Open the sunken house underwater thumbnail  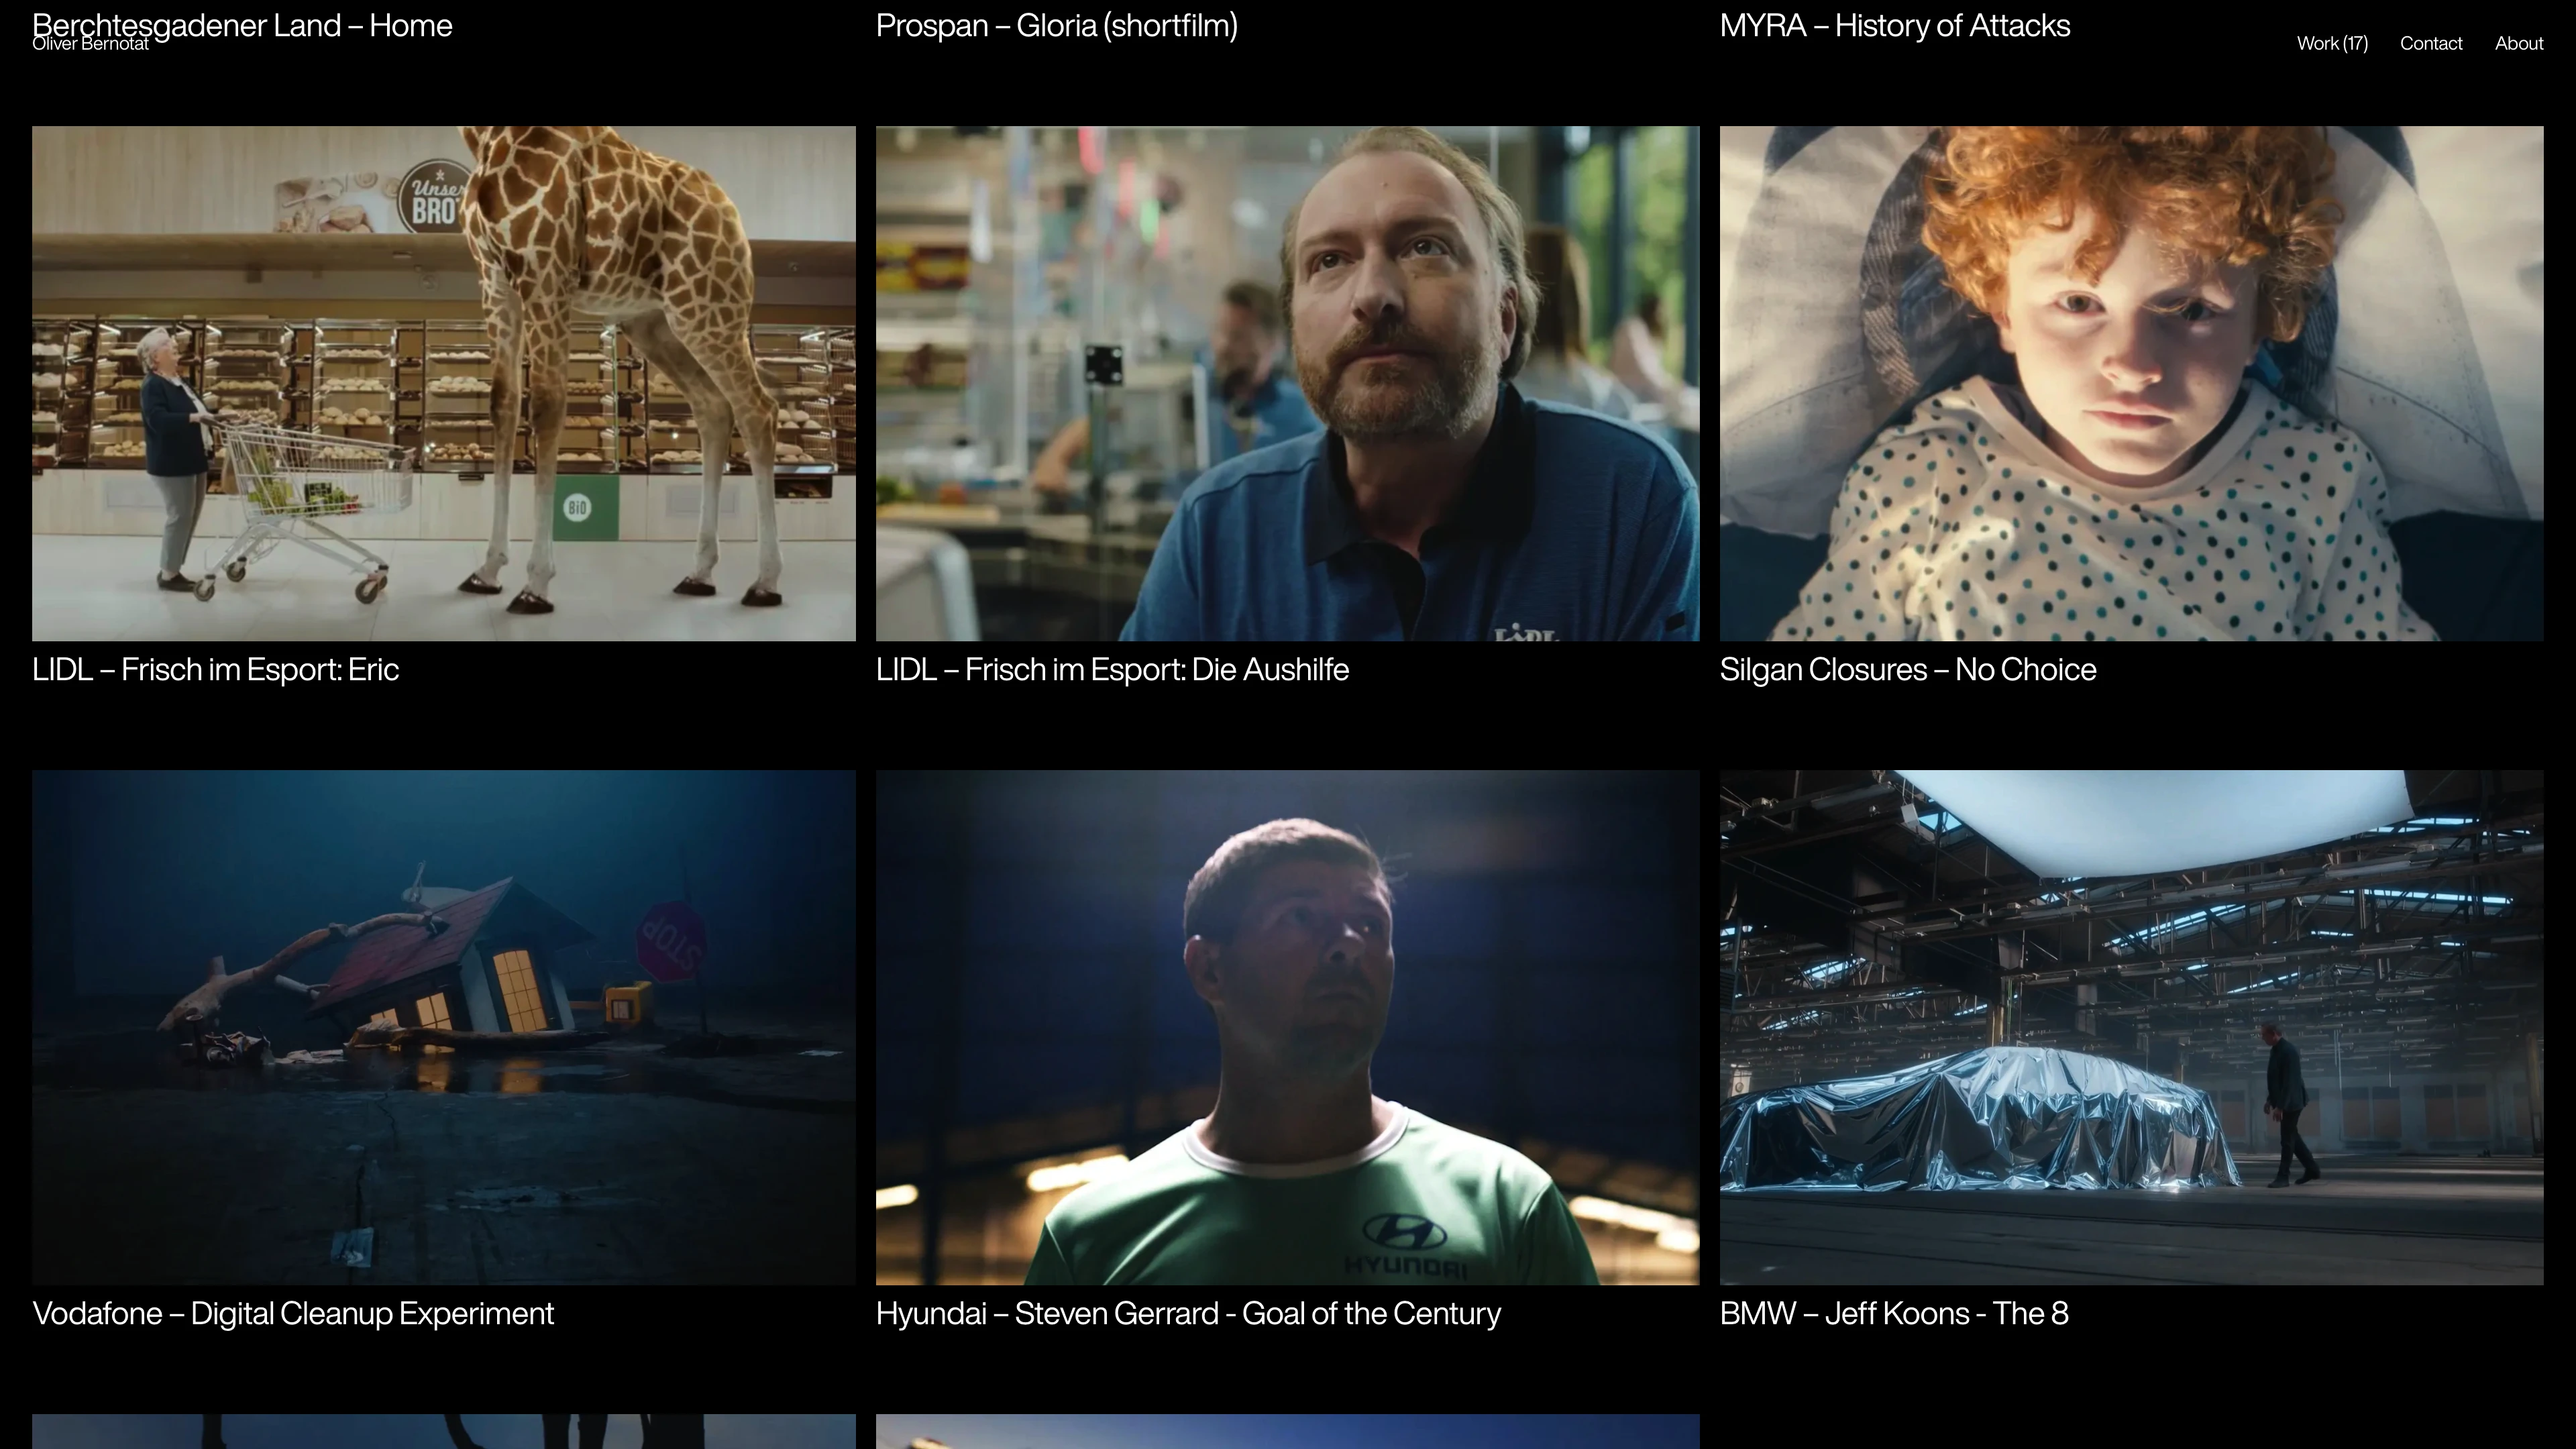443,1027
